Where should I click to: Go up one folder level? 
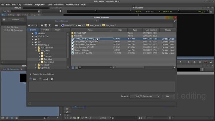pos(36,26)
